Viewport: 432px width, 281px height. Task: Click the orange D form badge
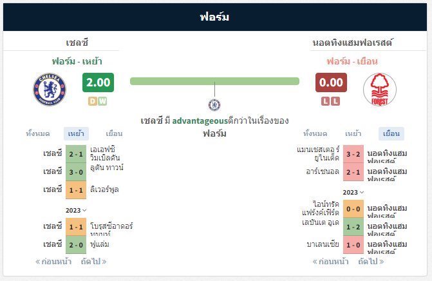tap(93, 101)
